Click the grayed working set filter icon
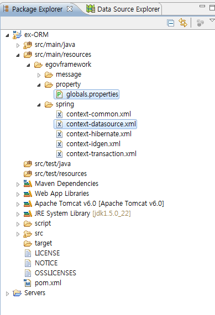 click(x=200, y=23)
